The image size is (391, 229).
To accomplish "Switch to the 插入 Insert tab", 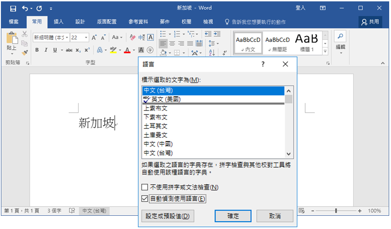I will (x=58, y=21).
